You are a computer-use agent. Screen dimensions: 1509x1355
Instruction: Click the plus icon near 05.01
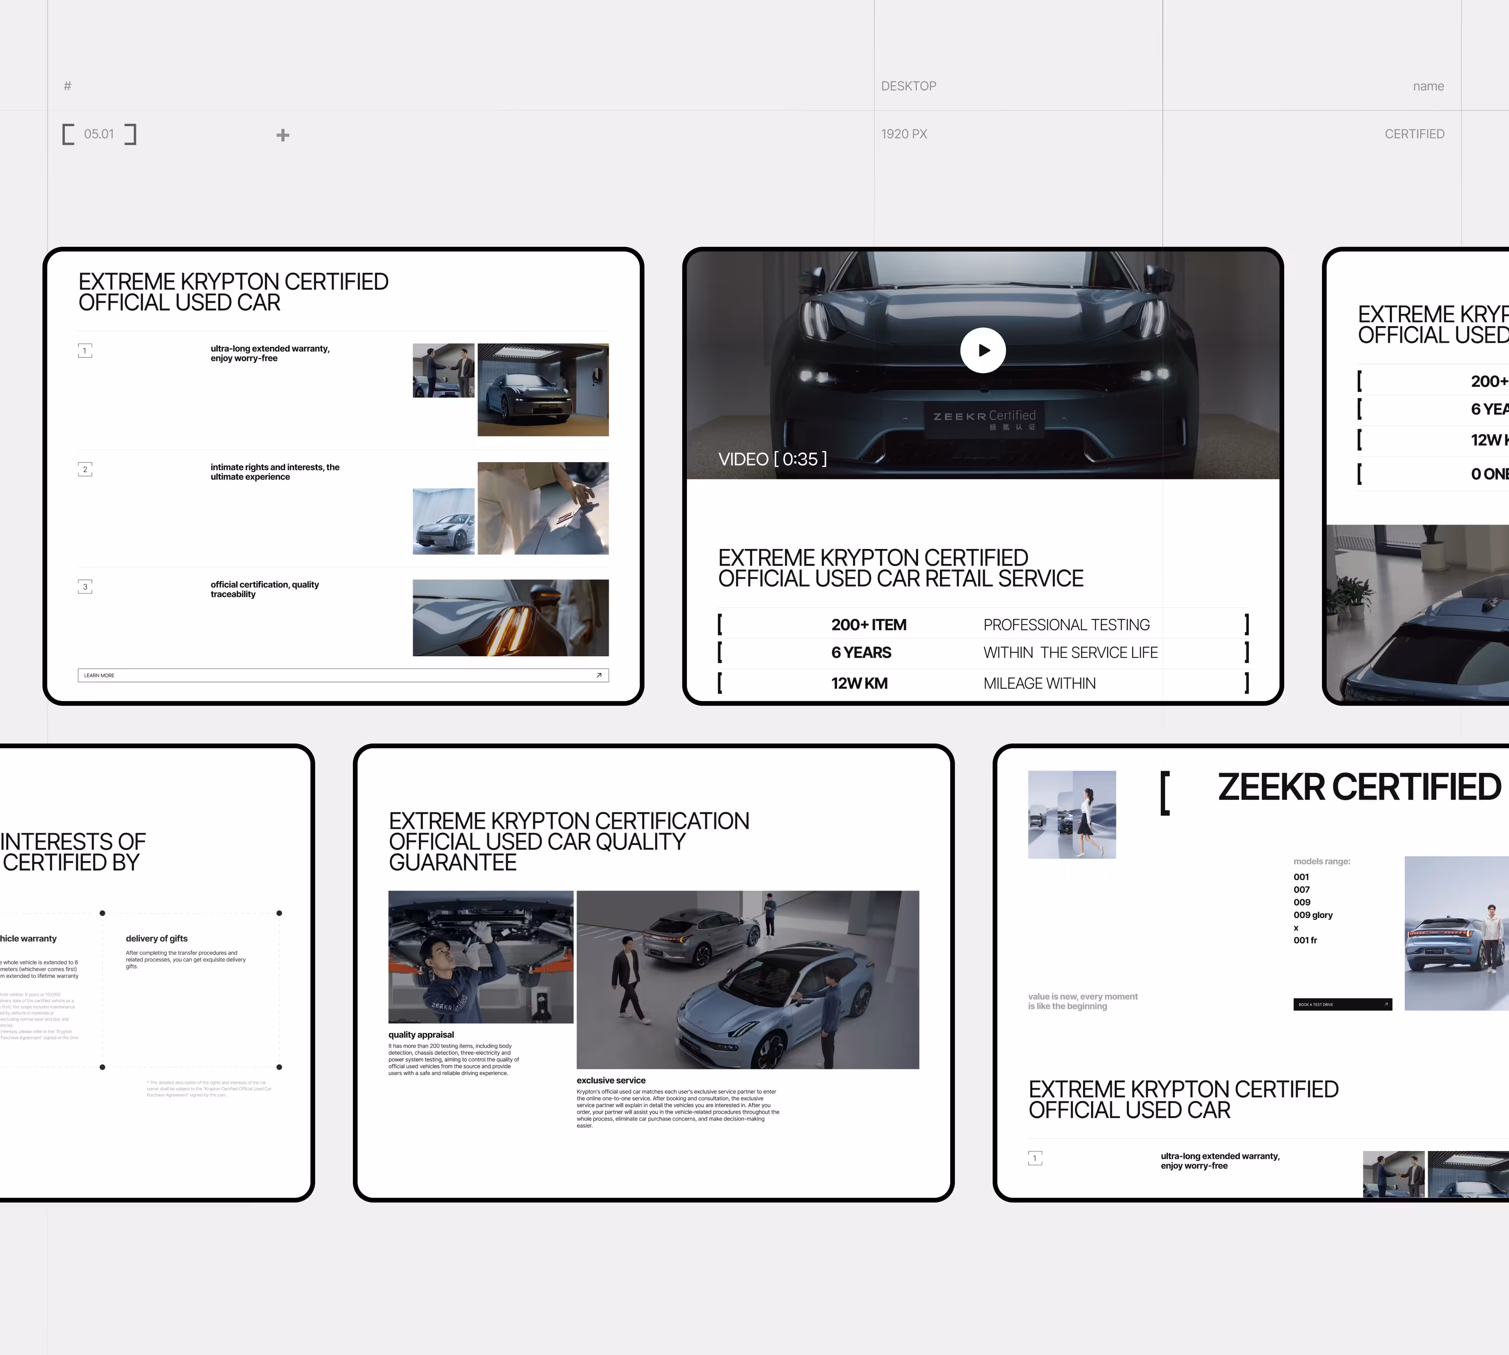[283, 135]
